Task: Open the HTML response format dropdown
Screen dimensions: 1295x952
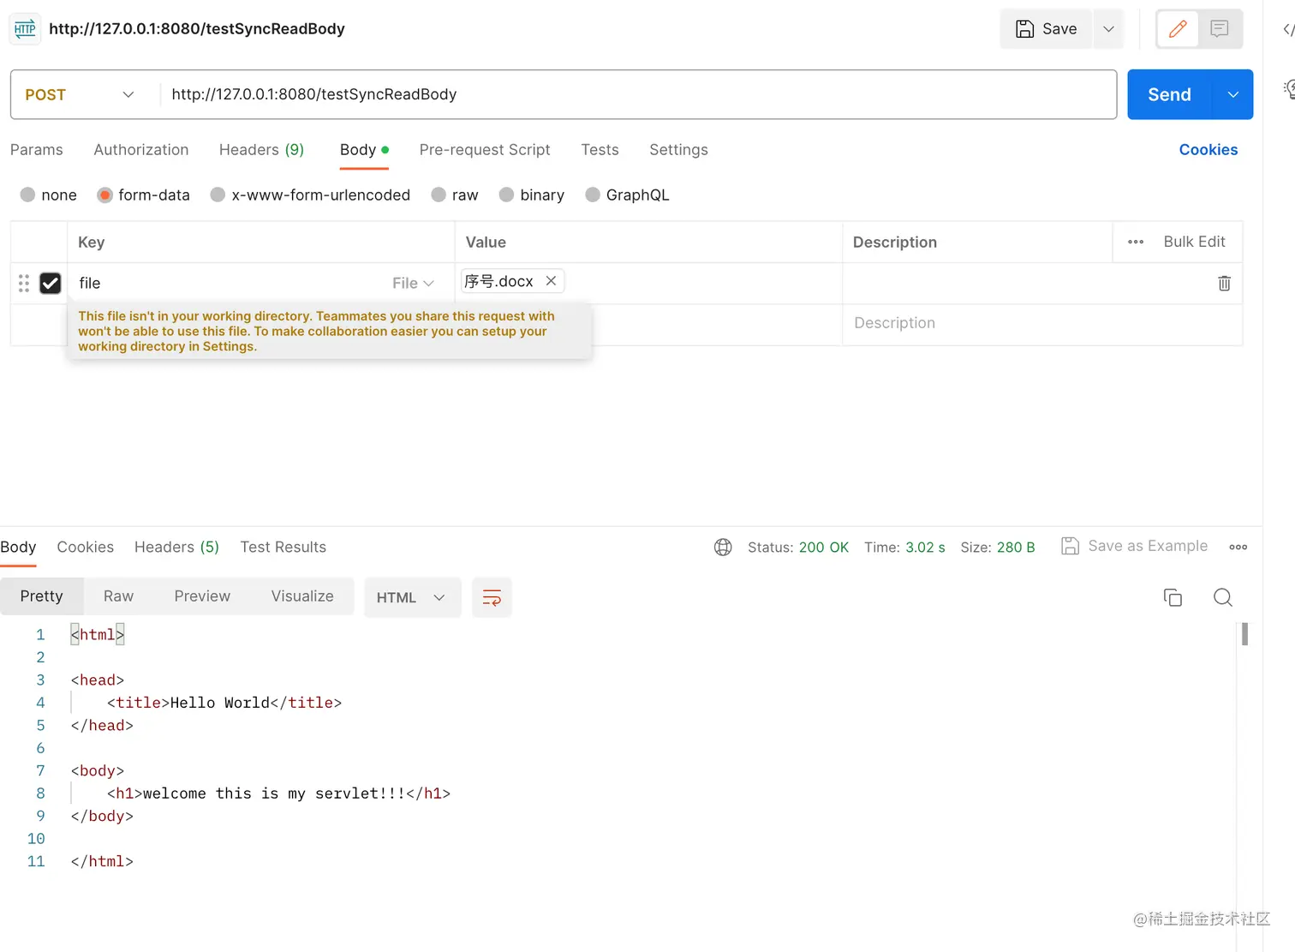Action: click(x=412, y=597)
